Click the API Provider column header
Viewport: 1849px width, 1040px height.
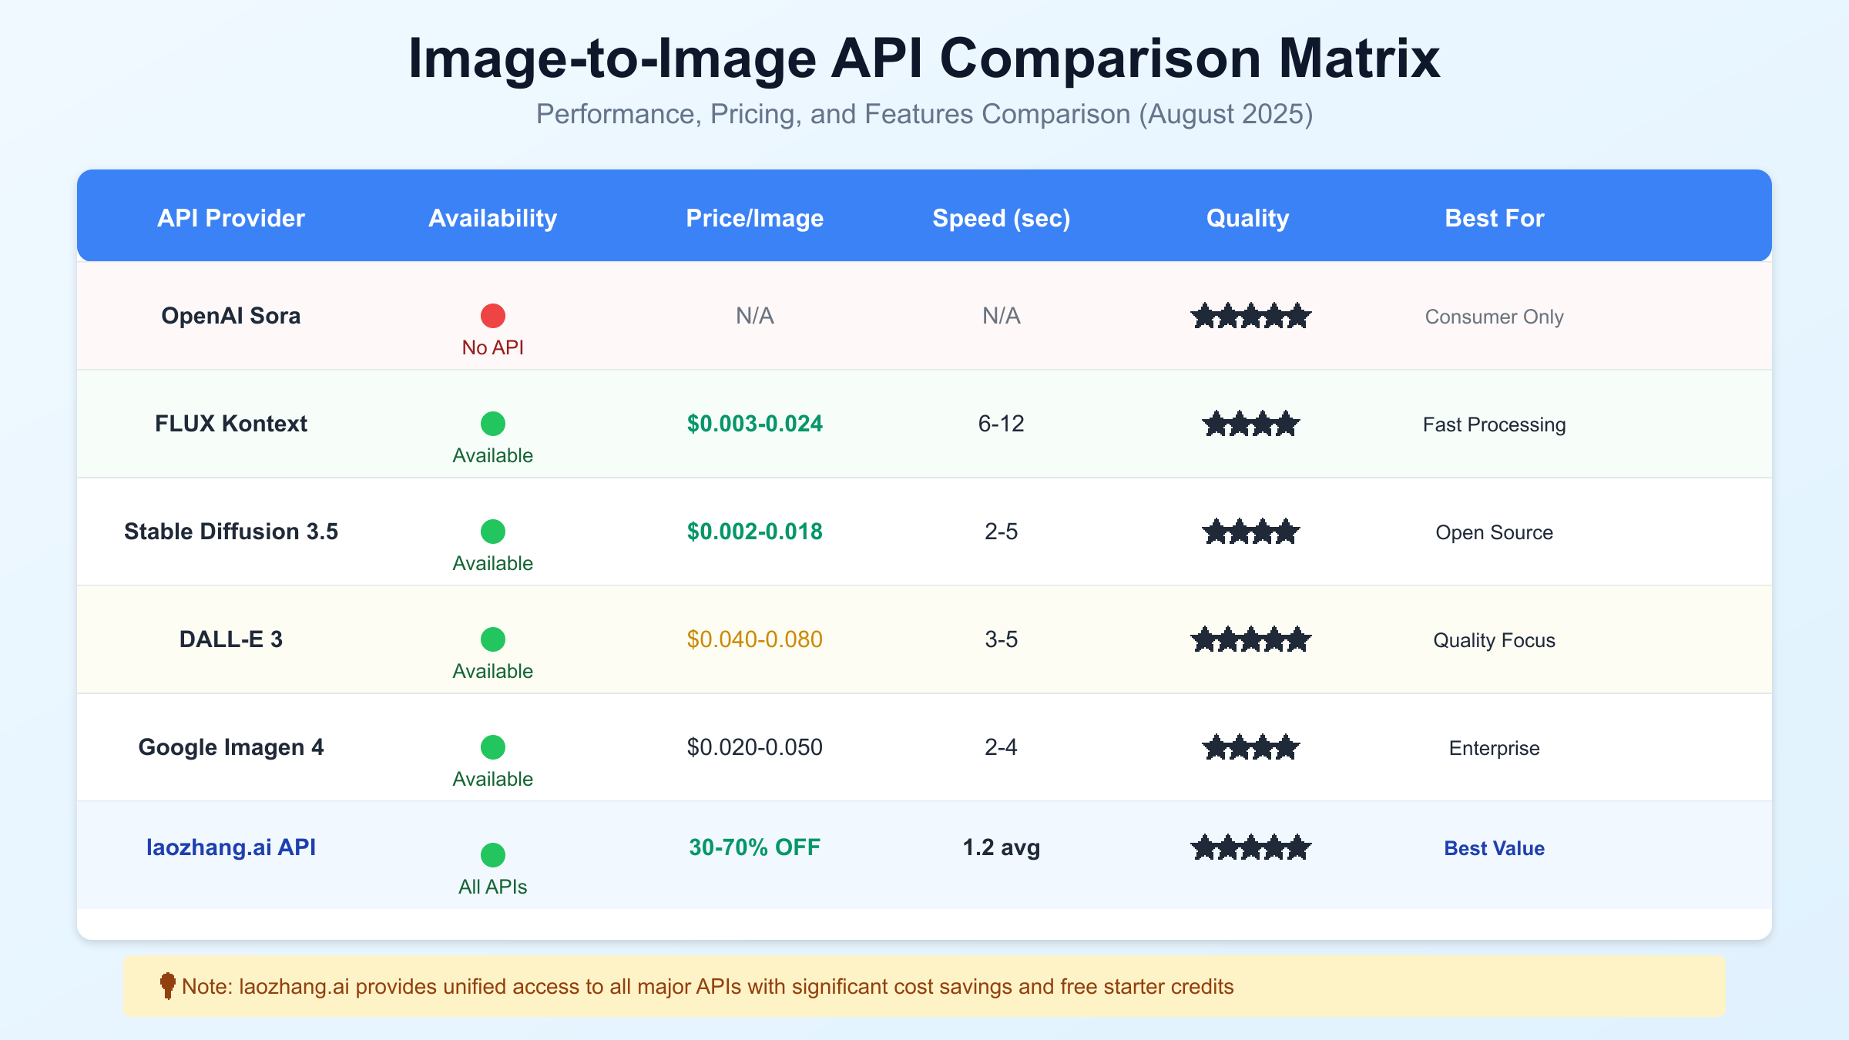(231, 218)
